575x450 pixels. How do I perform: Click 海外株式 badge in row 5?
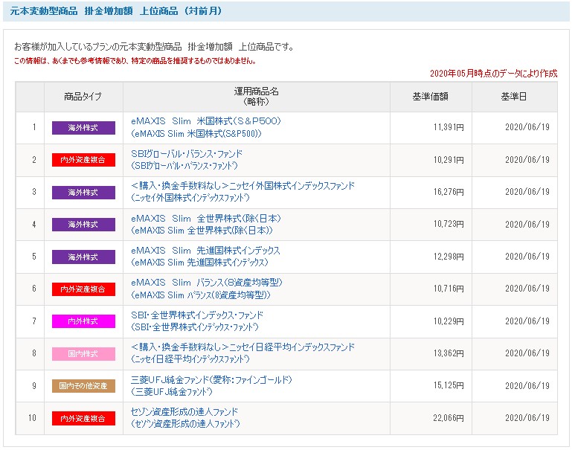pyautogui.click(x=83, y=257)
